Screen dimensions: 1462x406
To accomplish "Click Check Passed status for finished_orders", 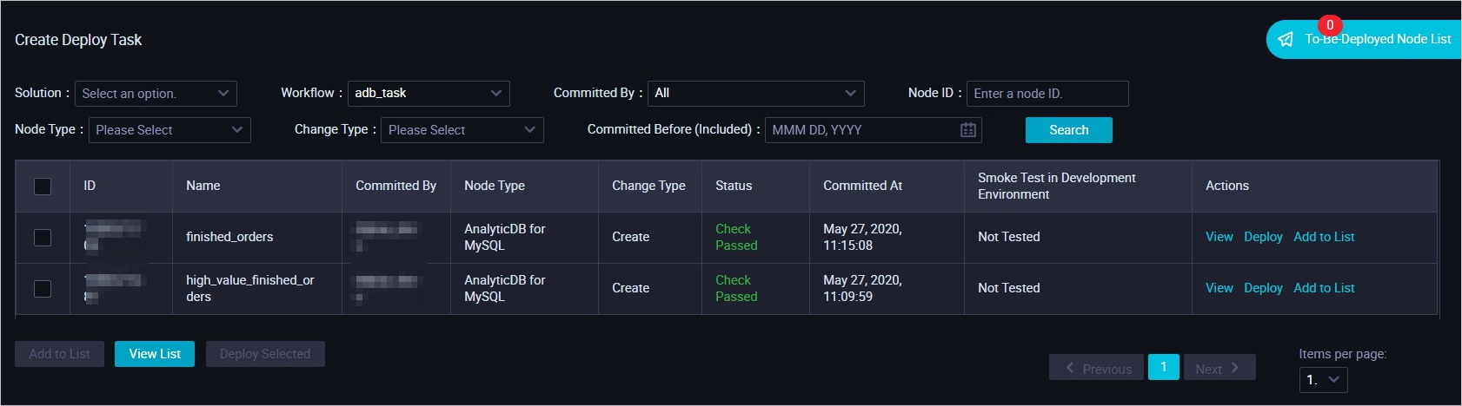I will (736, 237).
